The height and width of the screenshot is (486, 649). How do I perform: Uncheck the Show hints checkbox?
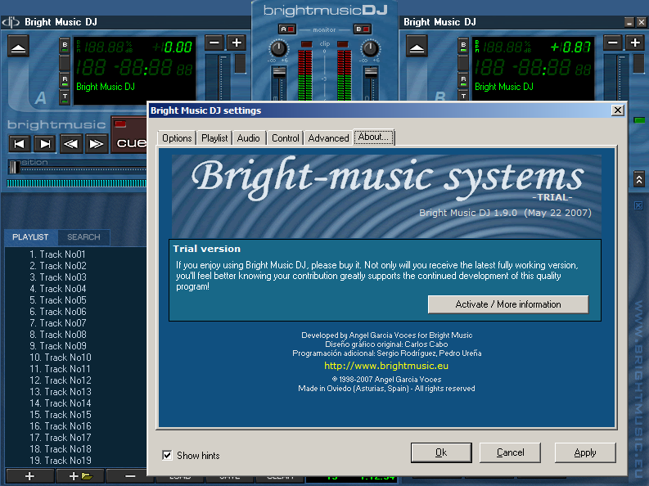coord(167,456)
